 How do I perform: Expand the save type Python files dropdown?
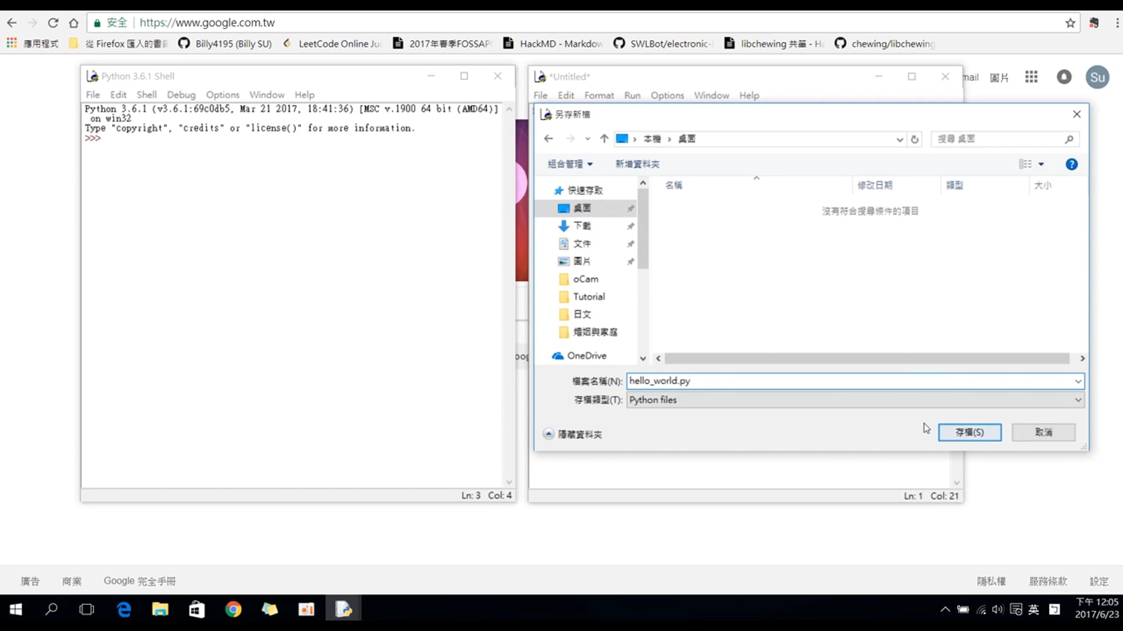1077,400
